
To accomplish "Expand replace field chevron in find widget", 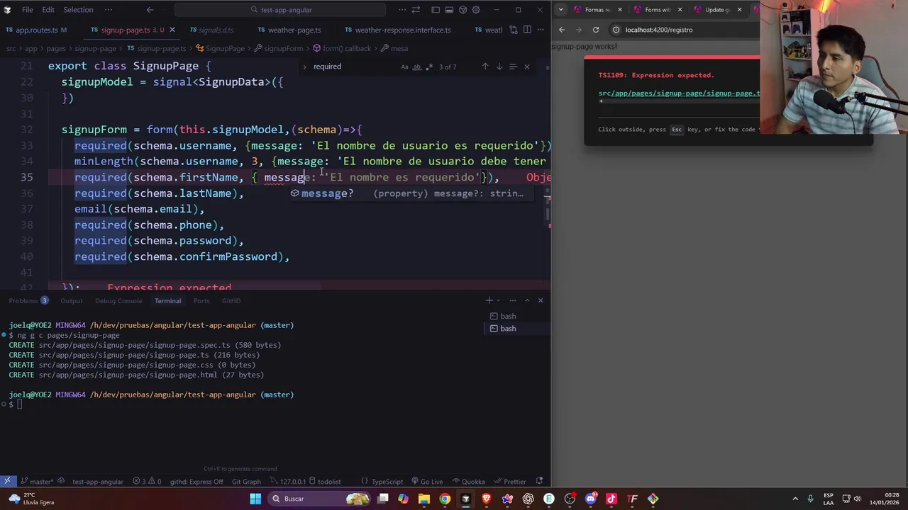I will coord(305,67).
